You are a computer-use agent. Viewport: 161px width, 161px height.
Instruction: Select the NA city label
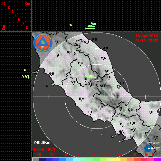point(121,131)
